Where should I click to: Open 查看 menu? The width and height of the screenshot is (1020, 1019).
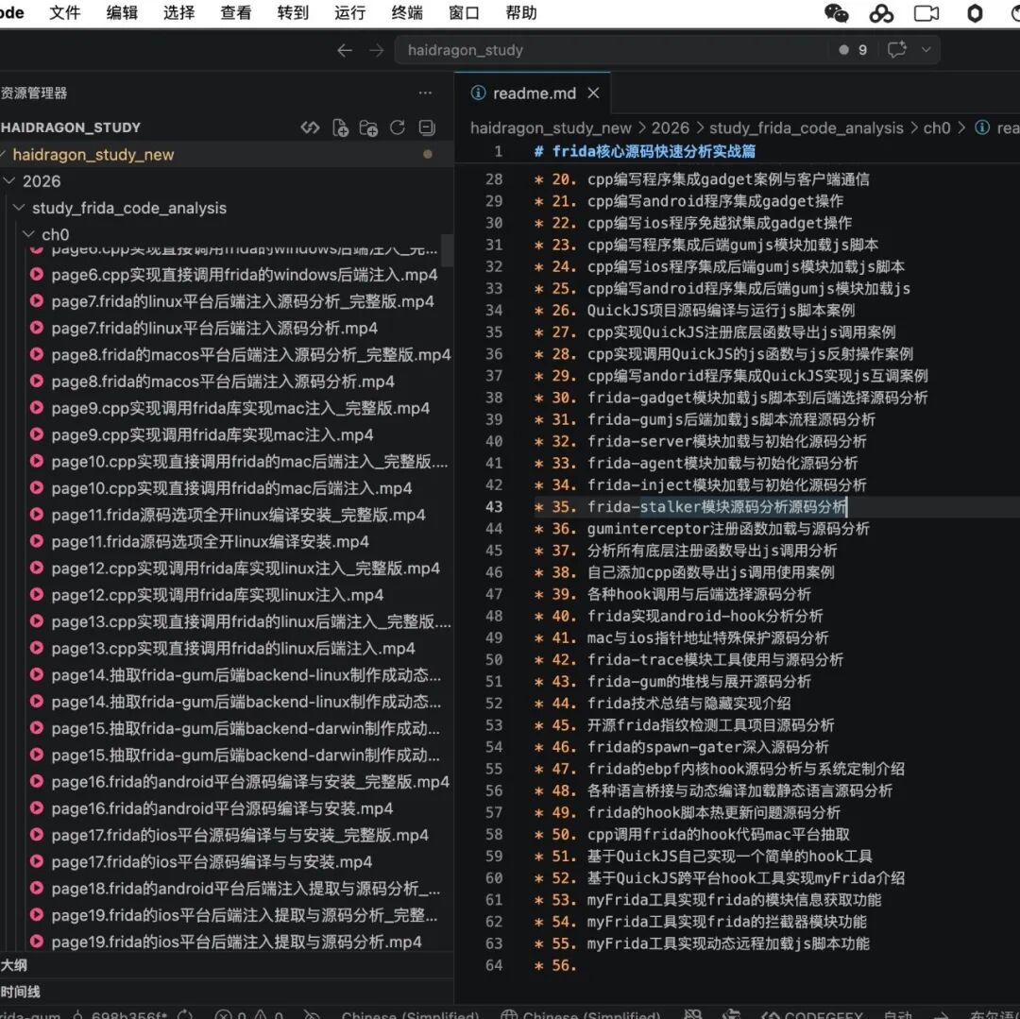[236, 13]
